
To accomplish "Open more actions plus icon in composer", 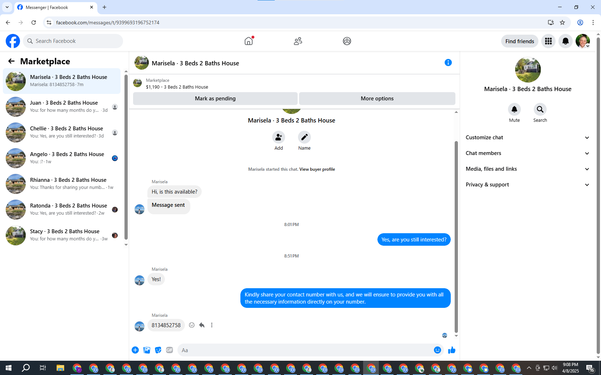I will 135,350.
